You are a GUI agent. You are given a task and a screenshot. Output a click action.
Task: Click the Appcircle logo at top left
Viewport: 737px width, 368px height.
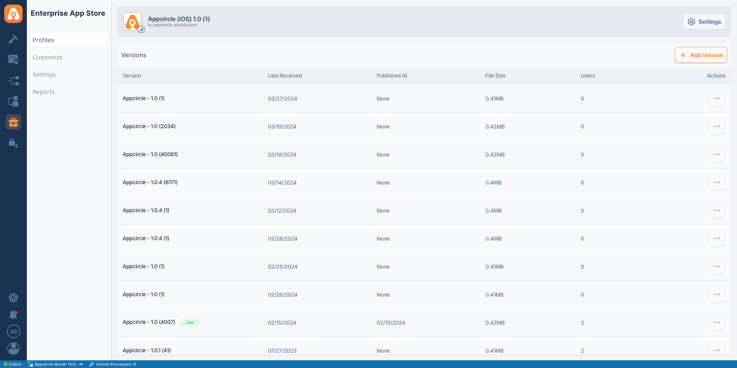[13, 13]
